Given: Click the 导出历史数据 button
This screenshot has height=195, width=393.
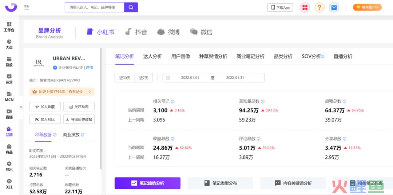Looking at the screenshot, I should (x=79, y=119).
